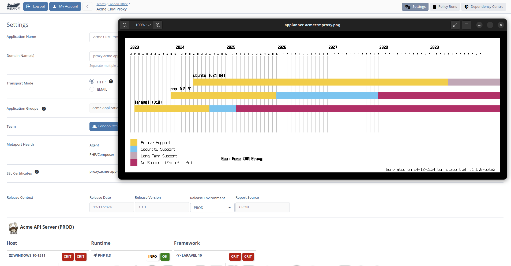Click second CRIT badge on Windows 10-1511
The height and width of the screenshot is (266, 511).
click(81, 257)
